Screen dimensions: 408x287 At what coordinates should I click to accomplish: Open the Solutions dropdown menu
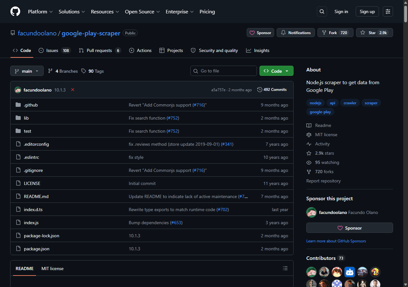click(x=72, y=11)
